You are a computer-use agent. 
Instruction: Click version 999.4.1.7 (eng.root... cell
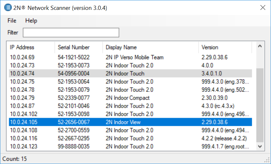[225, 146]
